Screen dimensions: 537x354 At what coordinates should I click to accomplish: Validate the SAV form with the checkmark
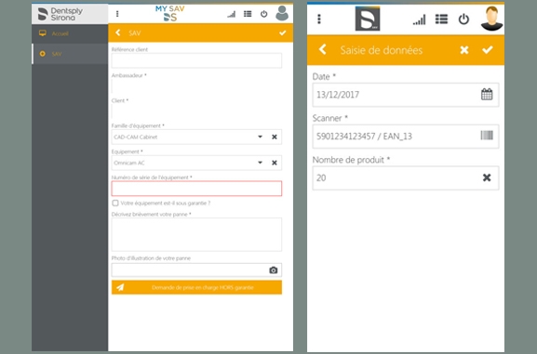click(x=283, y=33)
